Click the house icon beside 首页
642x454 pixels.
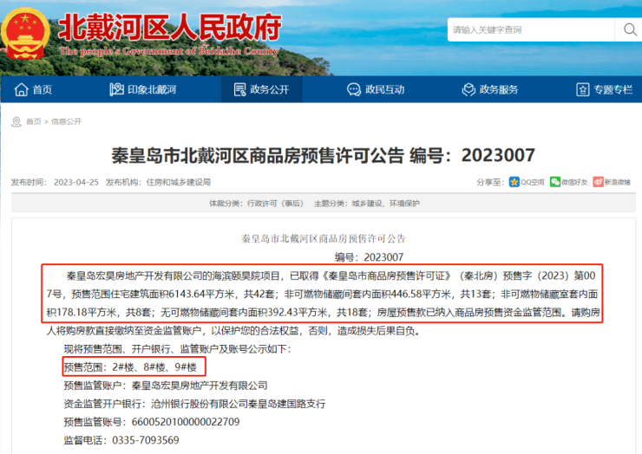[22, 89]
